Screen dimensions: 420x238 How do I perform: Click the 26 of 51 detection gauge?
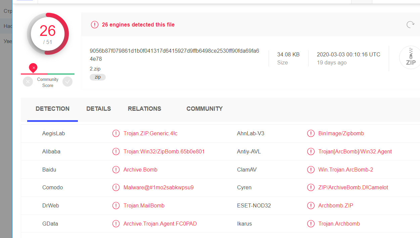pos(48,34)
